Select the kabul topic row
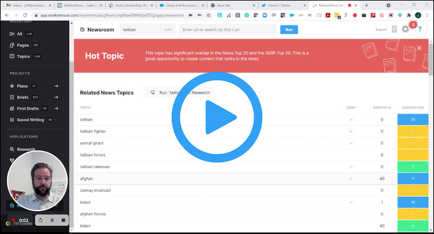The width and height of the screenshot is (434, 234). point(251,202)
